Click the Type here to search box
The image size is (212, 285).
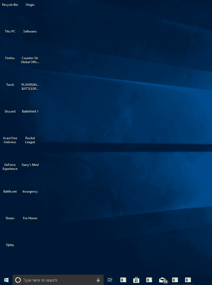point(58,280)
